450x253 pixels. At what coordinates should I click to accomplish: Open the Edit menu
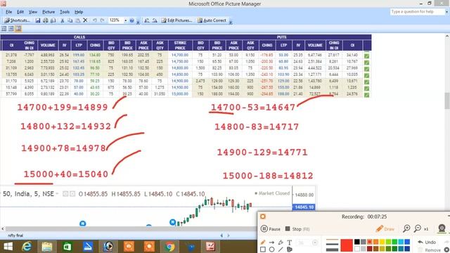pyautogui.click(x=20, y=12)
